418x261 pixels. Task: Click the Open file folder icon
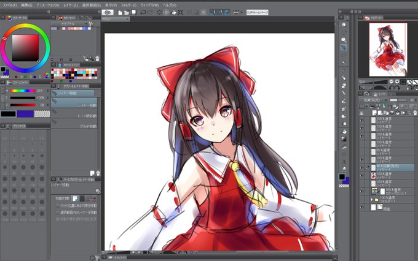click(x=127, y=12)
